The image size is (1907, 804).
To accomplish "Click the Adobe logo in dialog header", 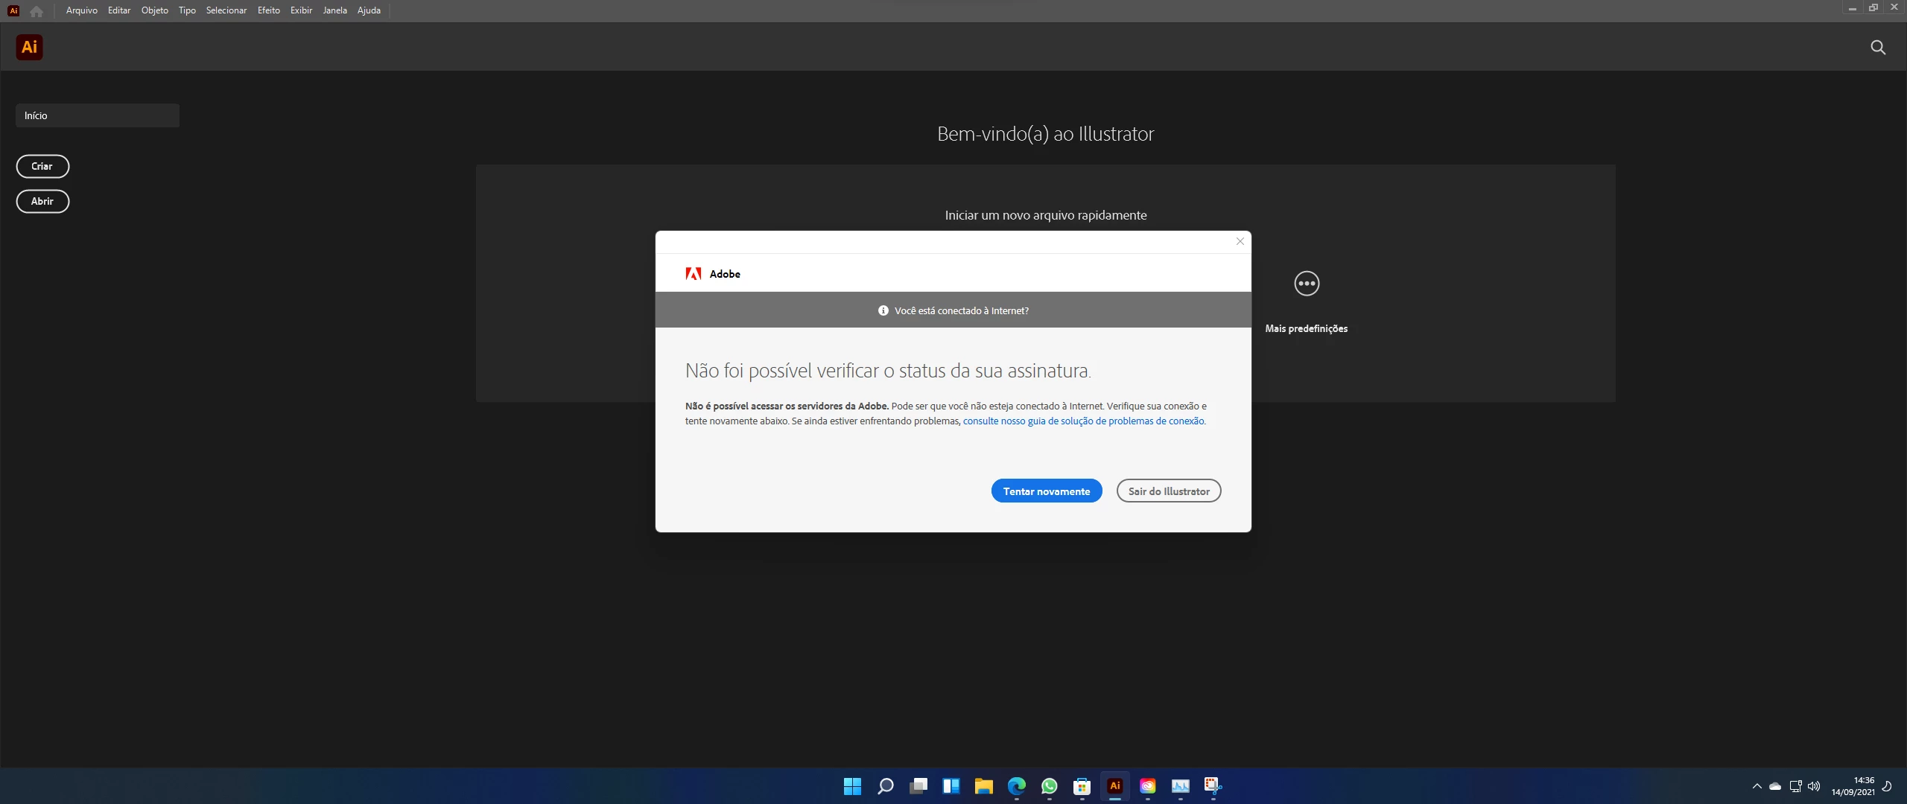I will [x=694, y=274].
